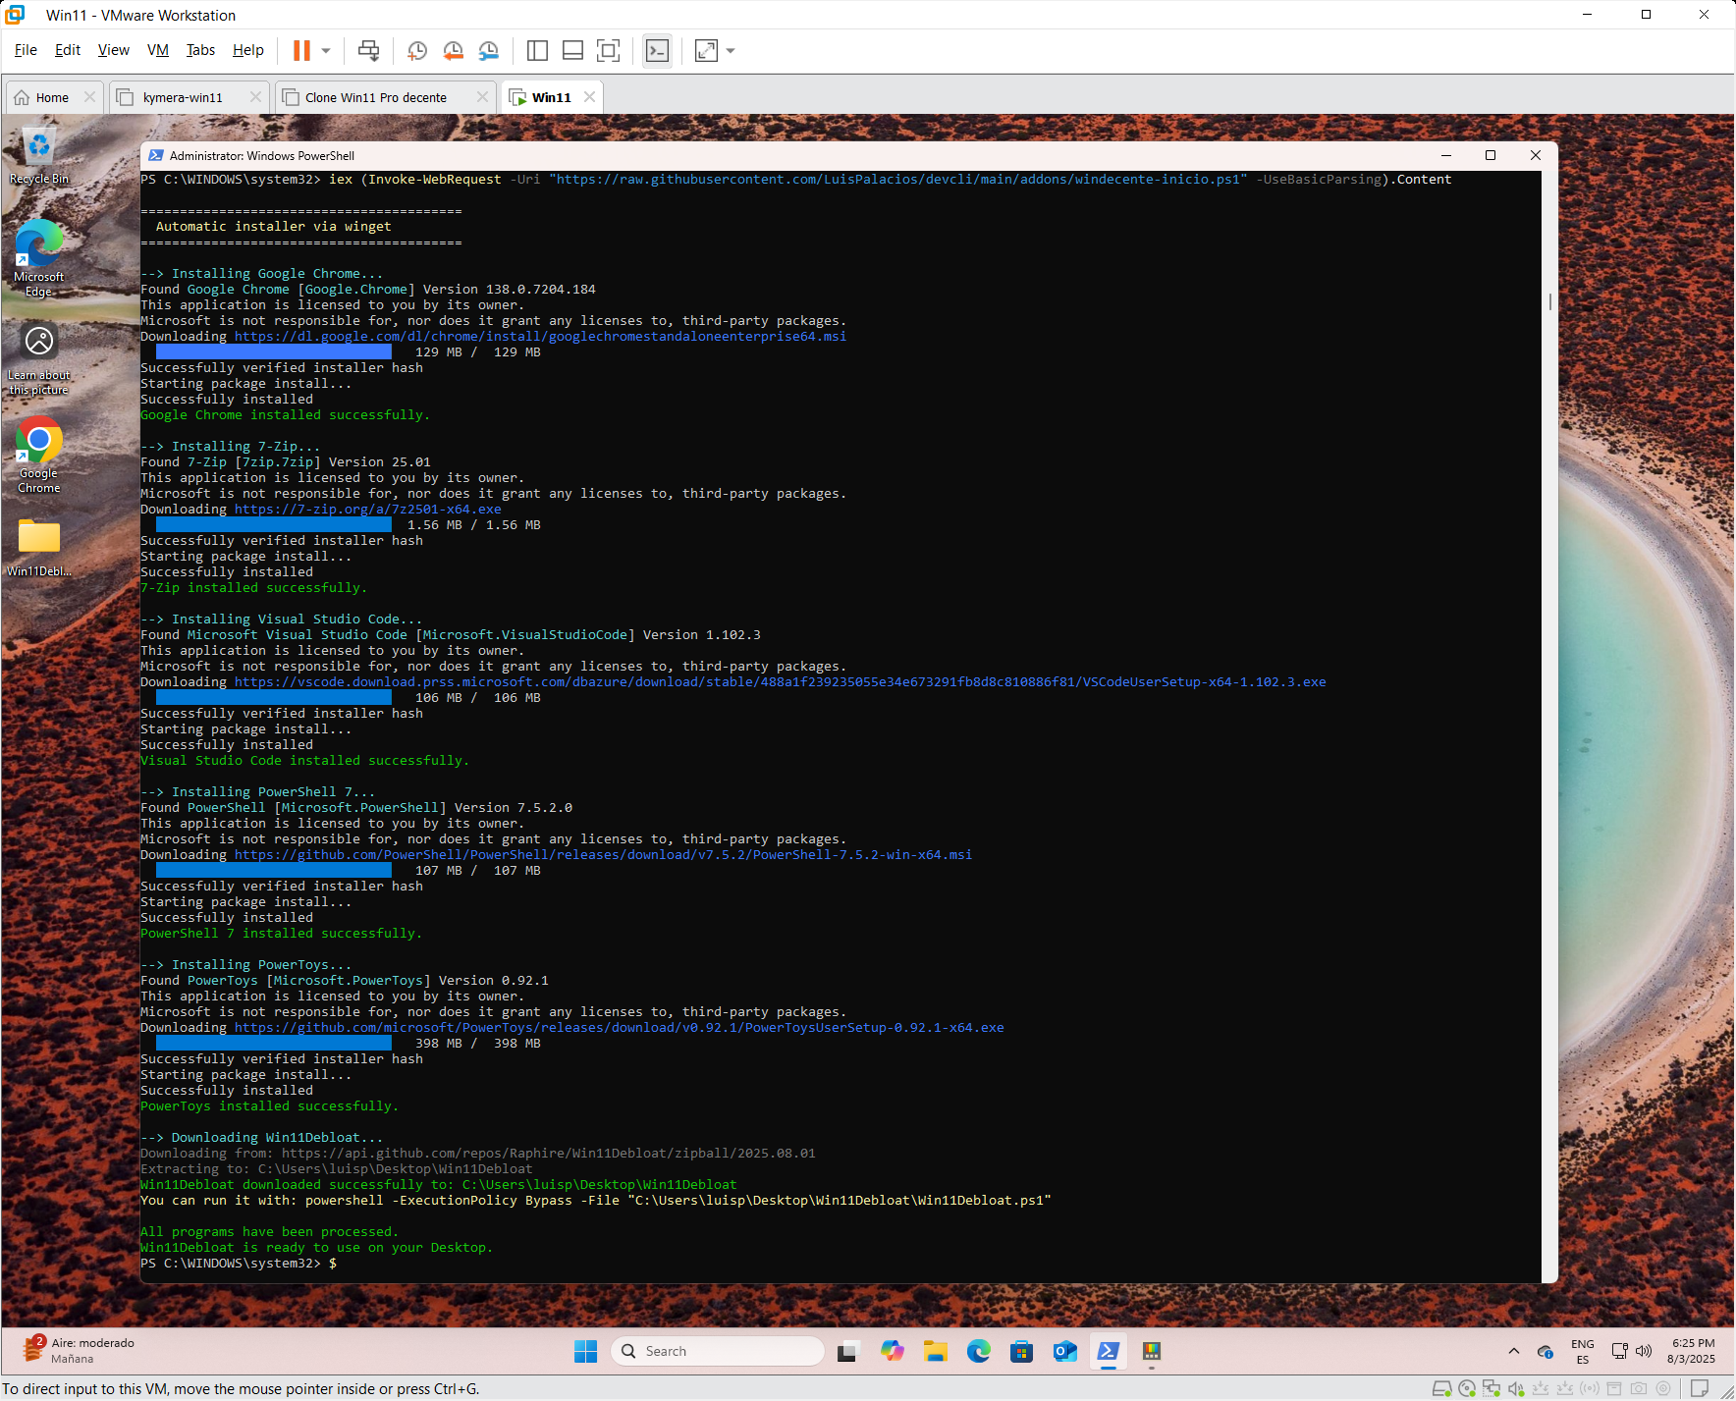Select the Microsoft Edge desktop shortcut
Viewport: 1736px width, 1401px height.
(39, 258)
